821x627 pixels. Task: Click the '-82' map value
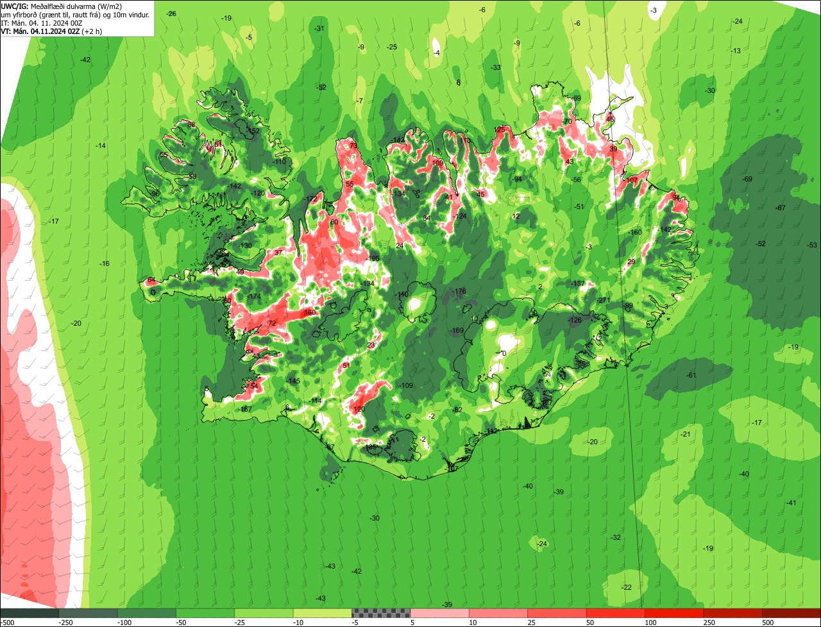click(x=457, y=410)
